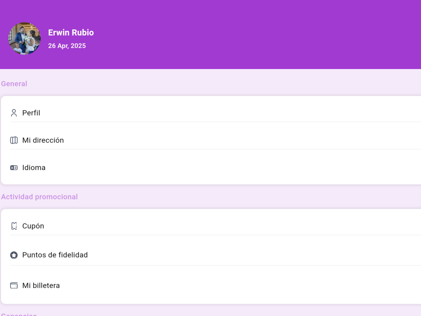Open the Perfil menu entry
Viewport: 421px width, 316px height.
[215, 113]
